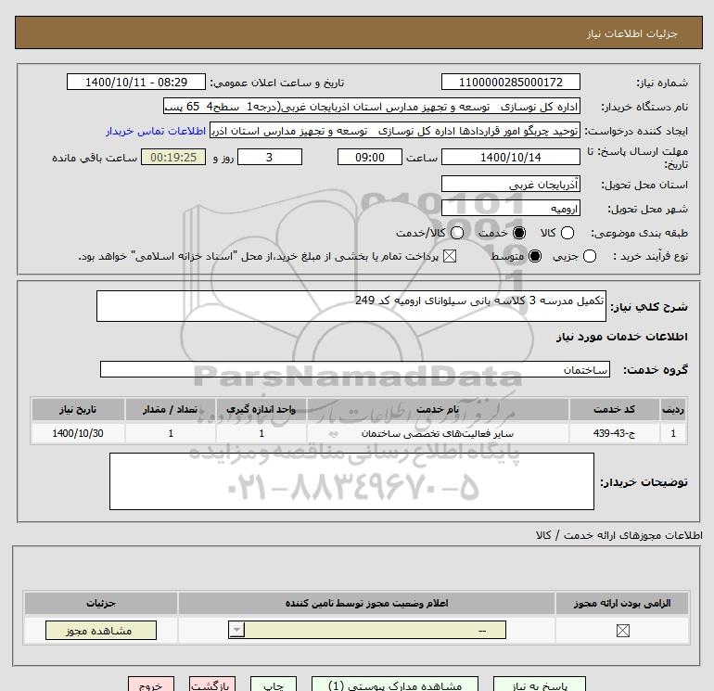Screen dimensions: 714x691
Task: Click the پاسخ به نیاز button
Action: (540, 685)
